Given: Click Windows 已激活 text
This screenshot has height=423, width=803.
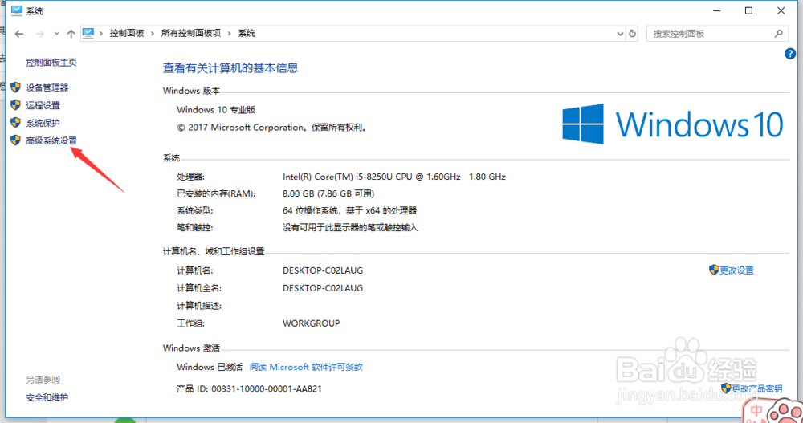Looking at the screenshot, I should click(210, 367).
